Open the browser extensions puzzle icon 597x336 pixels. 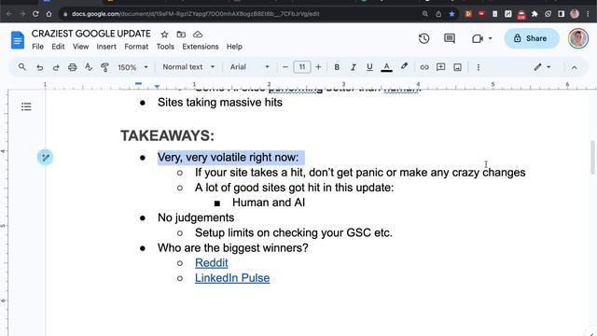pyautogui.click(x=535, y=14)
